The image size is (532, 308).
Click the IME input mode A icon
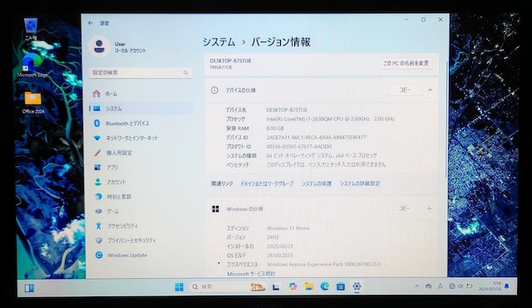[x=440, y=286]
